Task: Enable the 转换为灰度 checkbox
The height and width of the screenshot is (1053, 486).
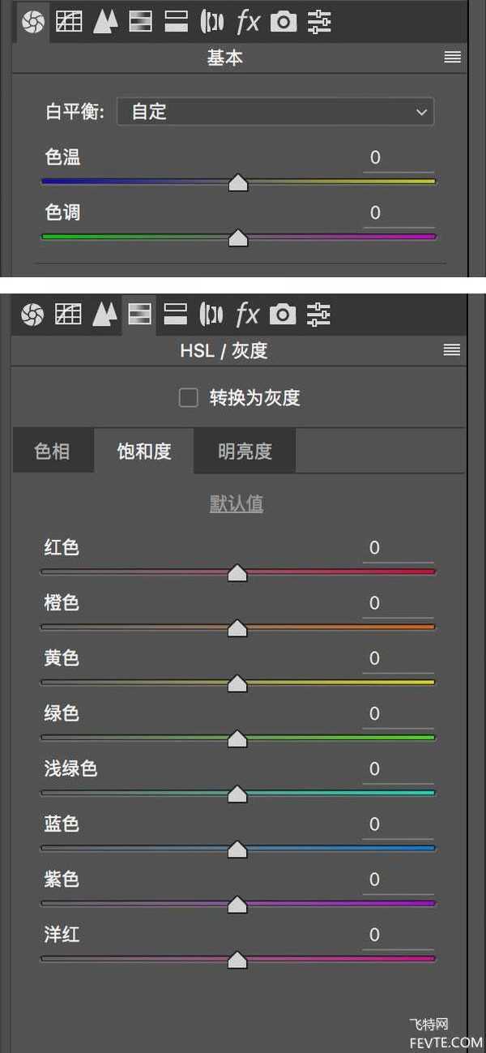Action: click(x=188, y=397)
